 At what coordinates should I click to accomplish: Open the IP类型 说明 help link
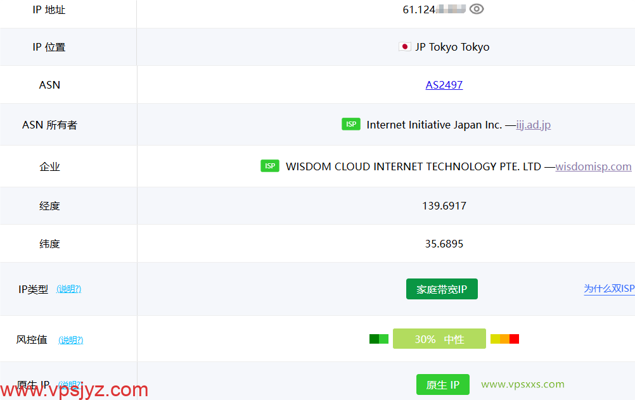pyautogui.click(x=69, y=289)
